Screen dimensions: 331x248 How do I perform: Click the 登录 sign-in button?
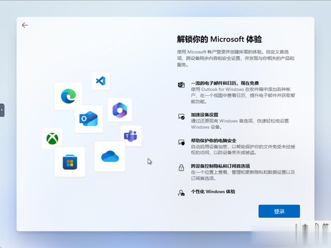(x=279, y=211)
